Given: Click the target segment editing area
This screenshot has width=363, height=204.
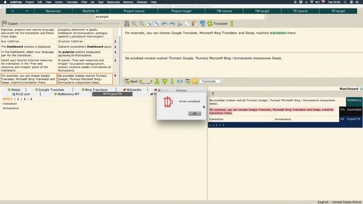Looking at the screenshot, I should coord(242,66).
